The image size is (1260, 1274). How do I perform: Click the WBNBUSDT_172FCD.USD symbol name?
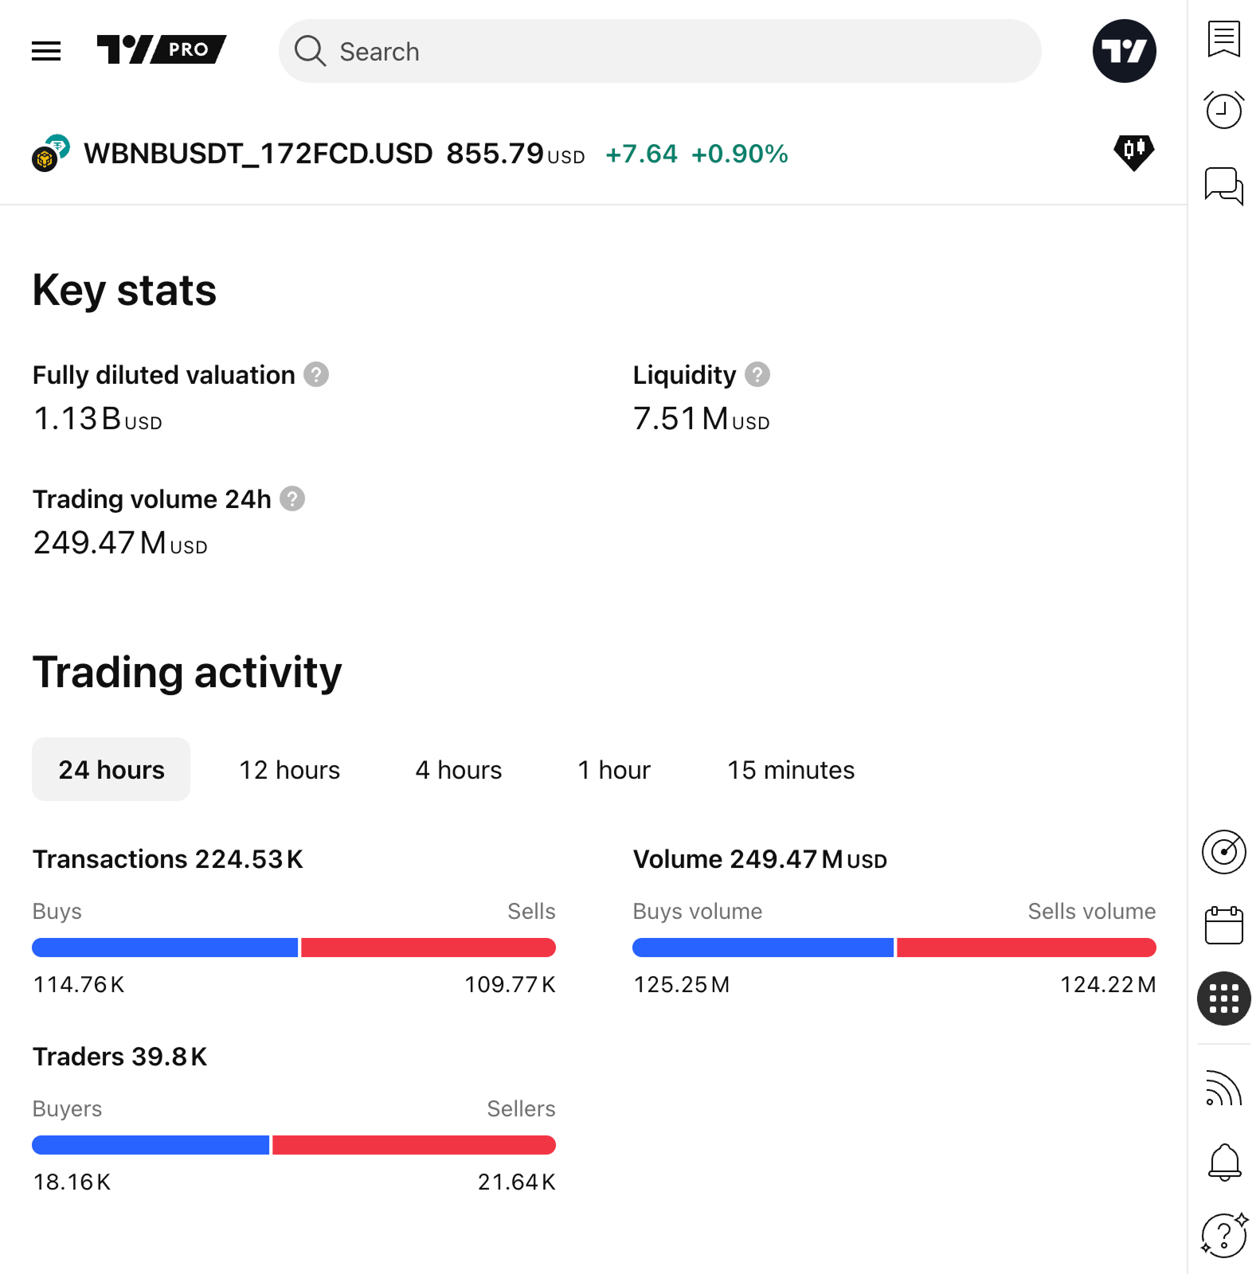(x=258, y=154)
